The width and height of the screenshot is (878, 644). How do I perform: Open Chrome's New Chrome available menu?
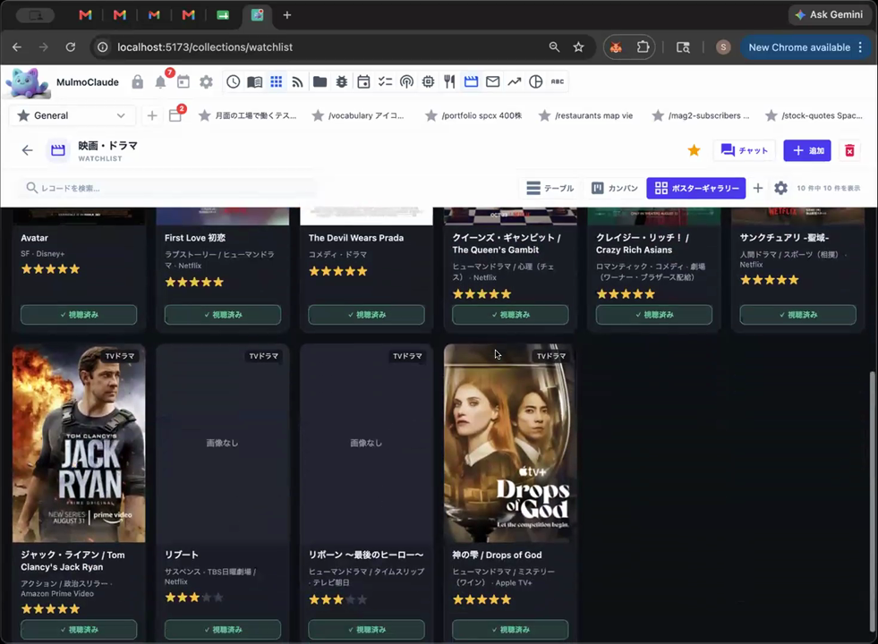tap(806, 47)
